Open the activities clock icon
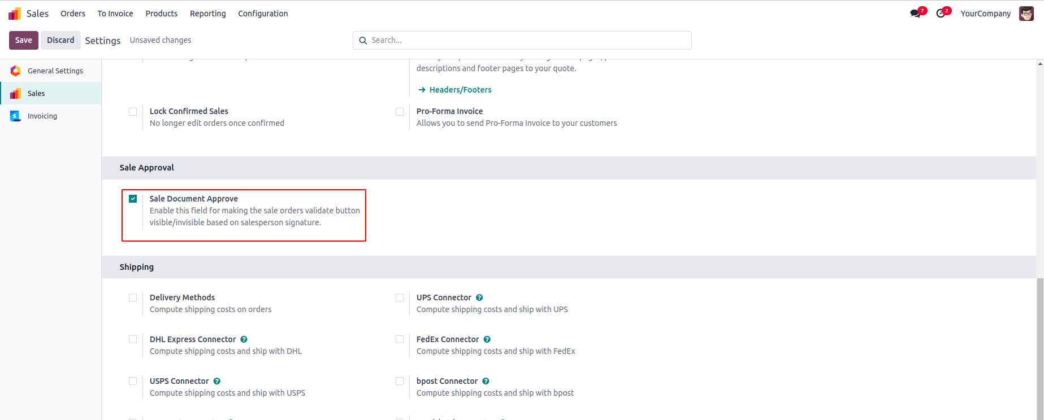 pyautogui.click(x=941, y=14)
